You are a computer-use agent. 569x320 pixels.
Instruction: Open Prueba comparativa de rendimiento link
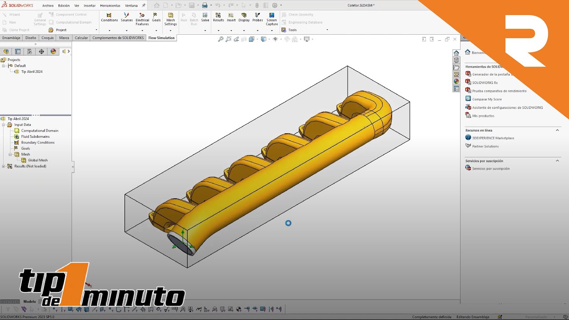click(x=499, y=91)
